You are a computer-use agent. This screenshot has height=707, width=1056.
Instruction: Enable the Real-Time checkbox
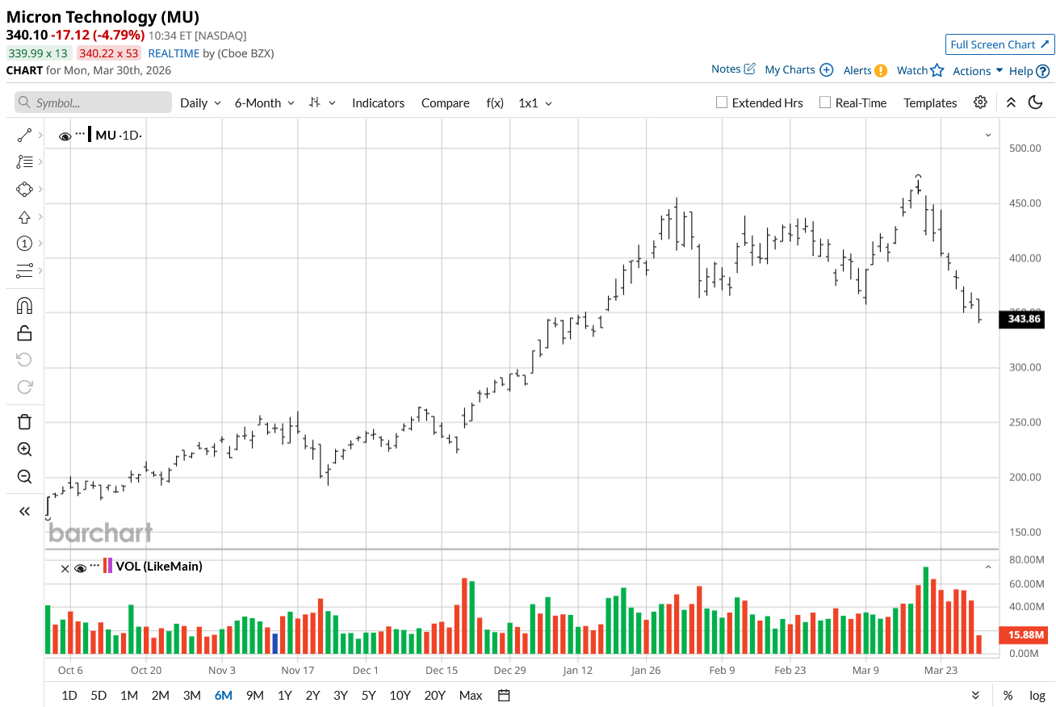825,102
